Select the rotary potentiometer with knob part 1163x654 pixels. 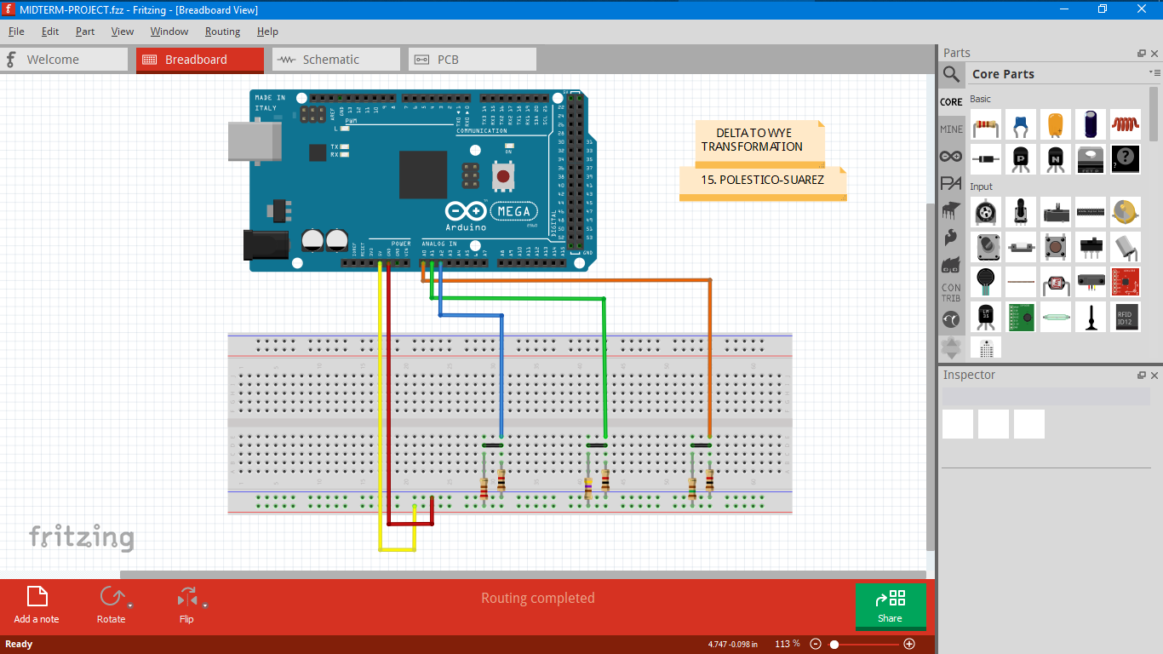tap(1021, 212)
